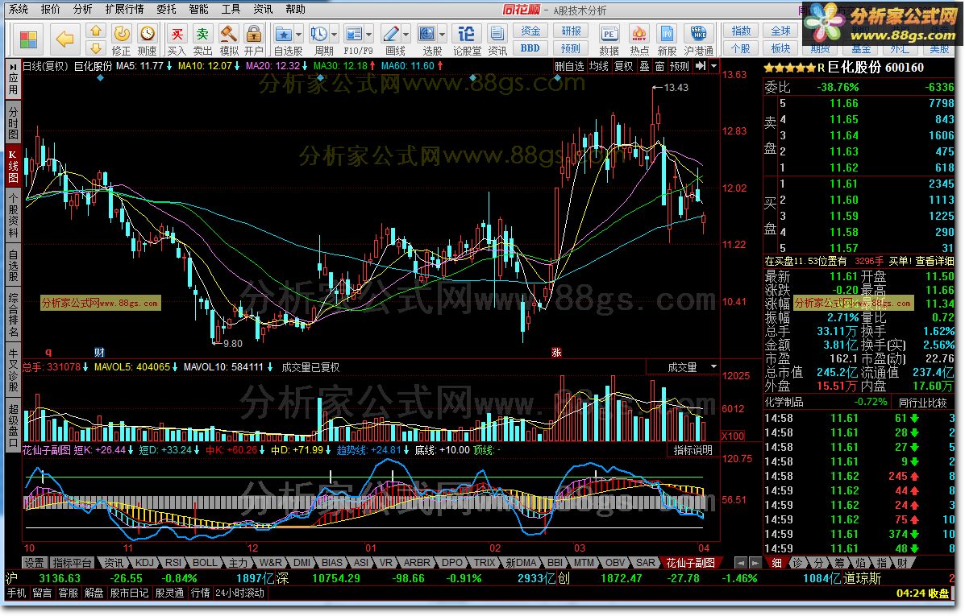Image resolution: width=965 pixels, height=616 pixels.
Task: Expand the F10/F9 dropdown arrow
Action: point(369,34)
